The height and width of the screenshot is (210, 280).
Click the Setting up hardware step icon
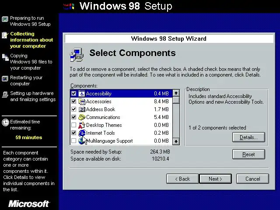(x=5, y=94)
